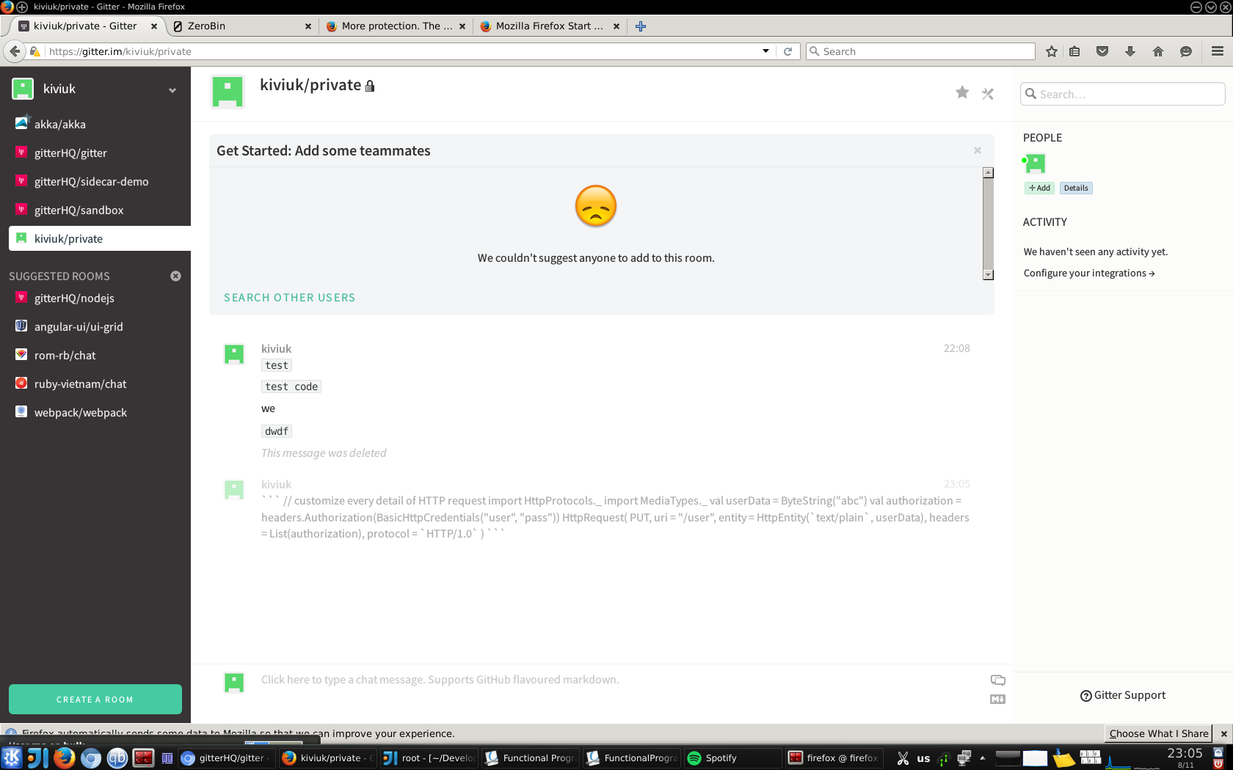The width and height of the screenshot is (1233, 770).
Task: Open Gitter Support link
Action: pos(1123,695)
